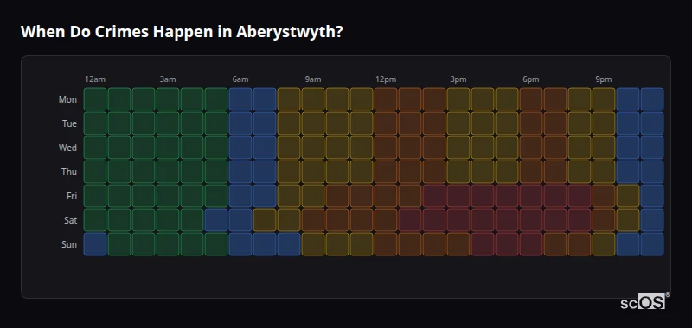Select the Thursday 3pm yellow cell
692x328 pixels.
(x=458, y=172)
